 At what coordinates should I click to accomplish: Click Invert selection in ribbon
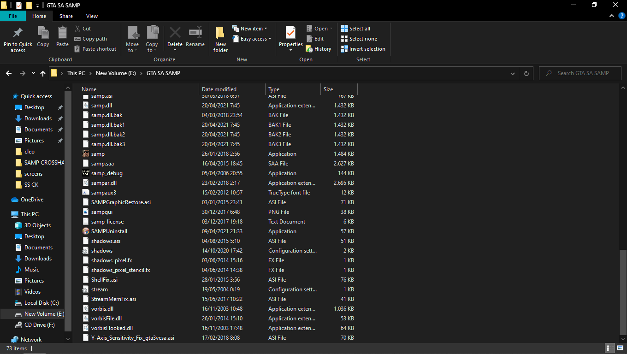tap(363, 49)
